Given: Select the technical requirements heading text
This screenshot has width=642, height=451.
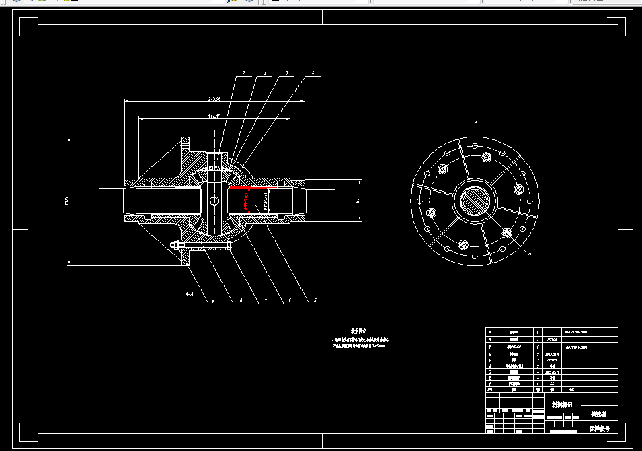Looking at the screenshot, I should [358, 331].
